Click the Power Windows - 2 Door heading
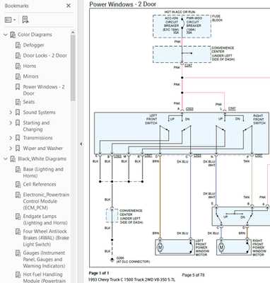 (x=122, y=4)
